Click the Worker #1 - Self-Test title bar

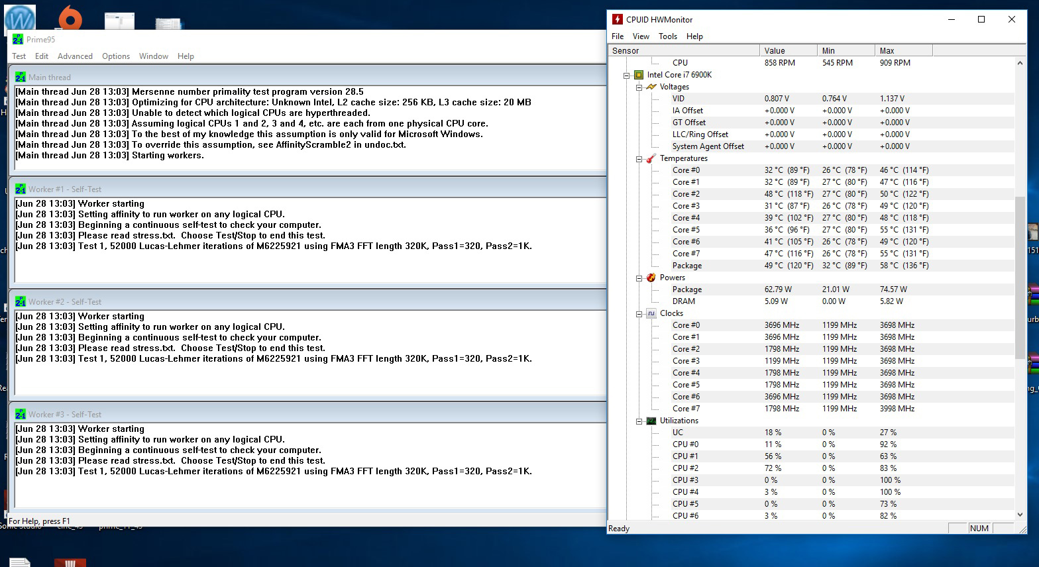tap(308, 189)
